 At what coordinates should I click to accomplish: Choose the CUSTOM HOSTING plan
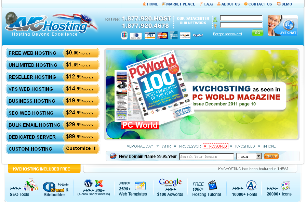tap(53, 149)
